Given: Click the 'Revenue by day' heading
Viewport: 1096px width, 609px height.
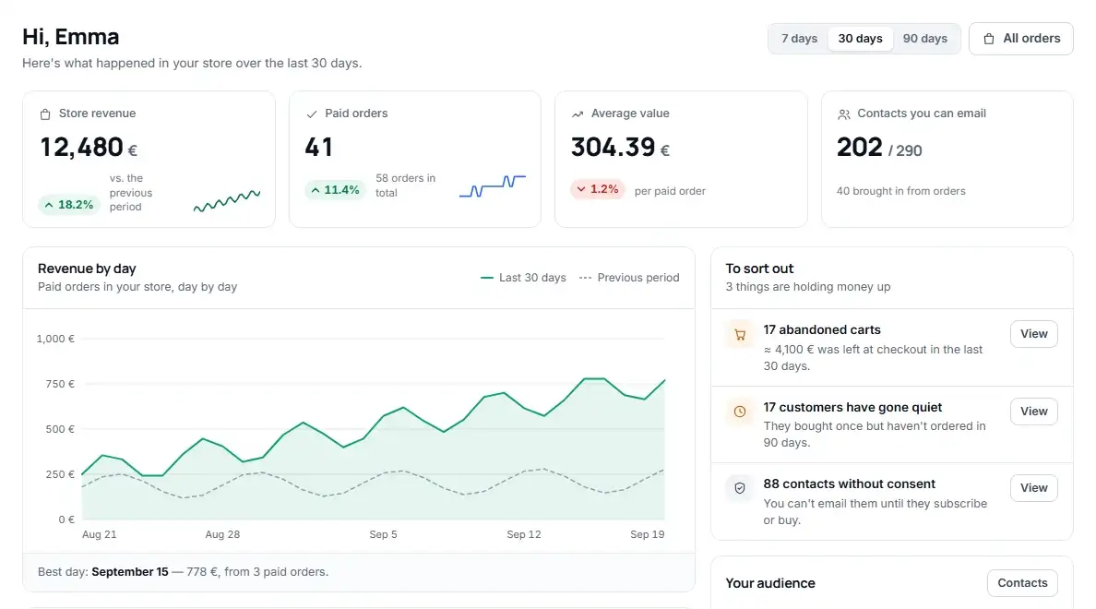Looking at the screenshot, I should pyautogui.click(x=87, y=269).
